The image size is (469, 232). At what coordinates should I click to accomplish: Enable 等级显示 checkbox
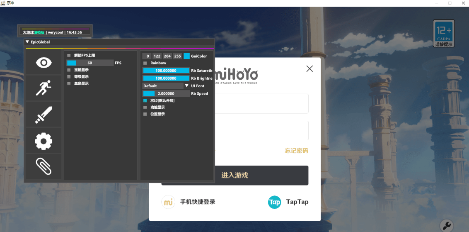tap(69, 77)
